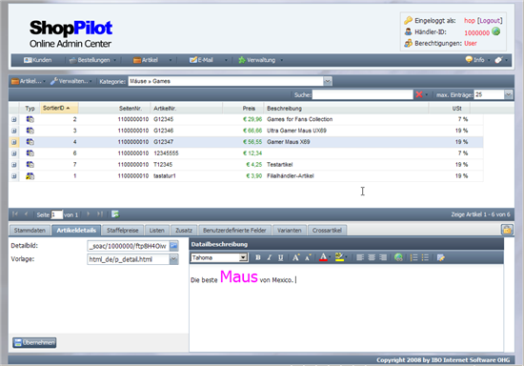Open the Bestellungen menu
Viewport: 524px width, 366px height.
[x=92, y=60]
